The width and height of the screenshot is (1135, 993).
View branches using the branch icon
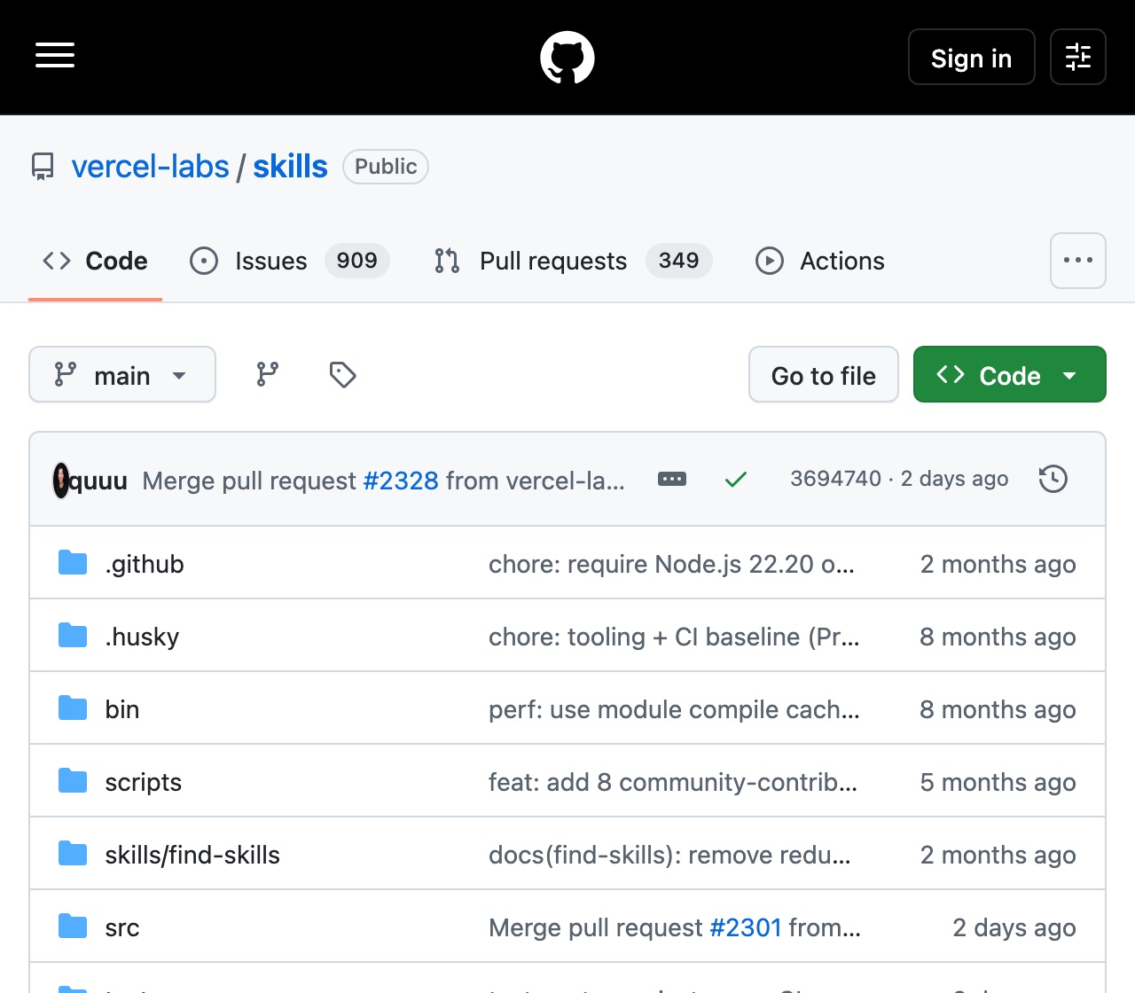coord(268,374)
